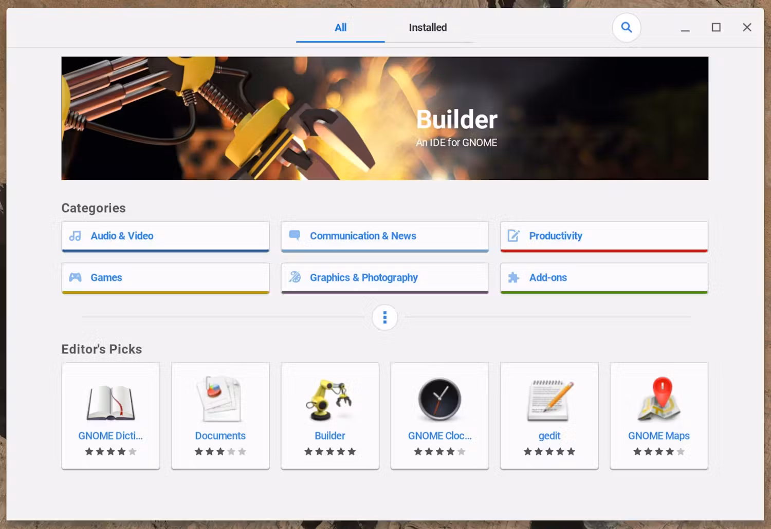Image resolution: width=771 pixels, height=529 pixels.
Task: Click the Add-ons puzzle piece icon
Action: click(x=513, y=277)
